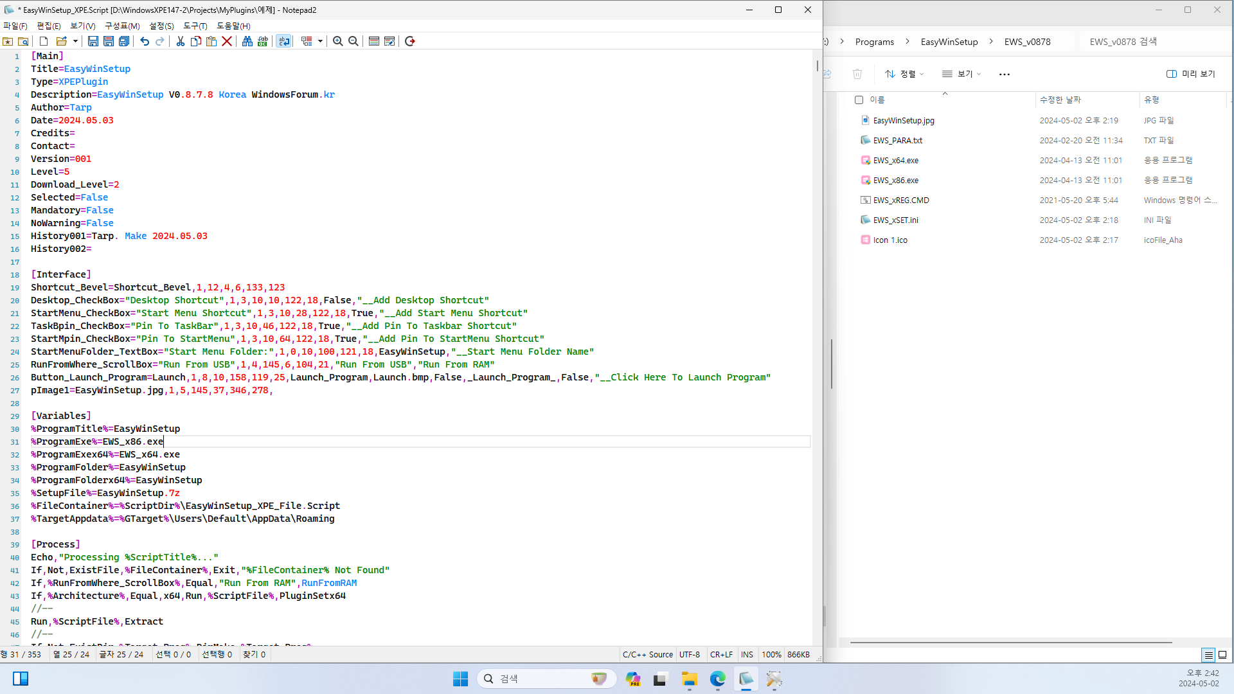The width and height of the screenshot is (1234, 694).
Task: Click the Save As red disk icon
Action: click(x=109, y=41)
